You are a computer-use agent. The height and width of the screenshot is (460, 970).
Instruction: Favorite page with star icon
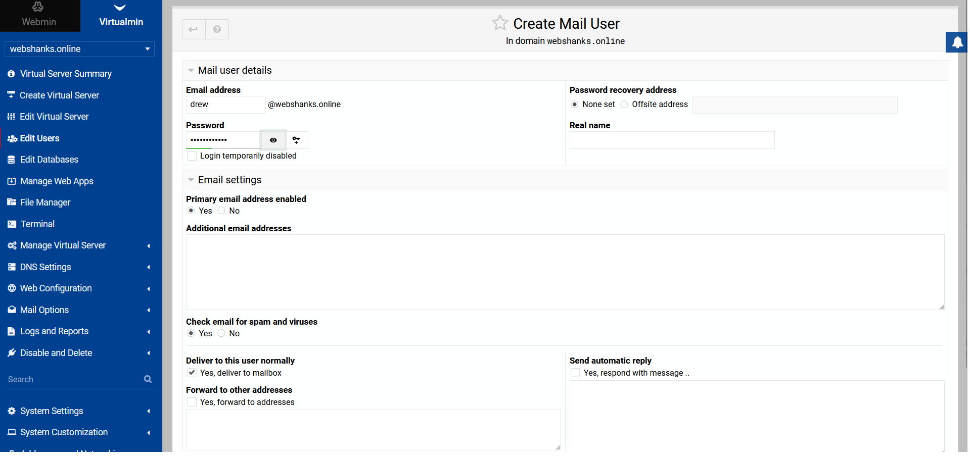click(500, 23)
